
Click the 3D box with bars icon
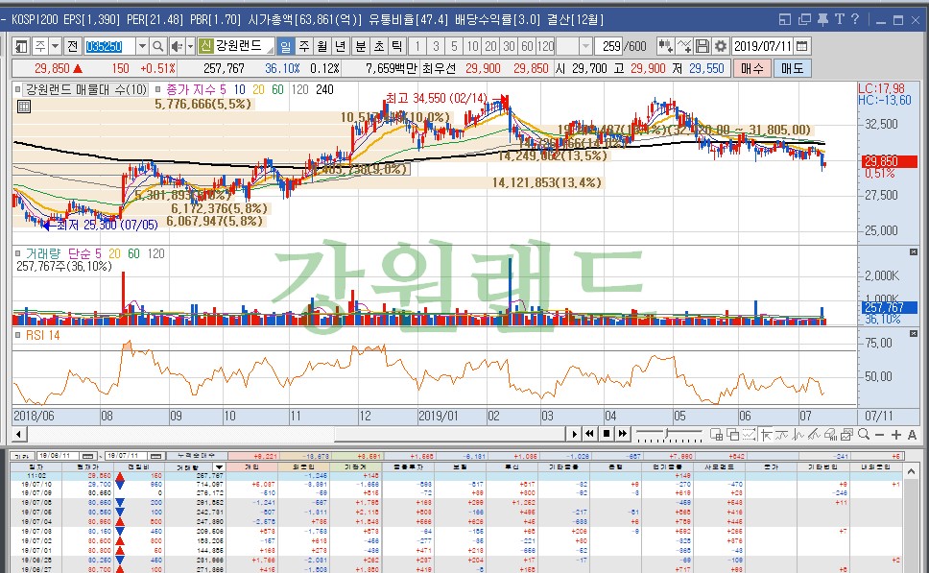click(831, 435)
